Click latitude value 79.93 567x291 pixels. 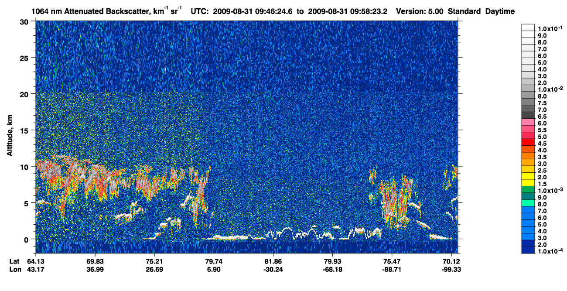[x=332, y=261]
